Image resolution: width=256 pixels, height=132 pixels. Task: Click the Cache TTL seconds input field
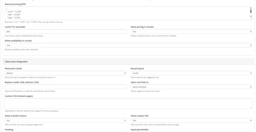tap(66, 32)
